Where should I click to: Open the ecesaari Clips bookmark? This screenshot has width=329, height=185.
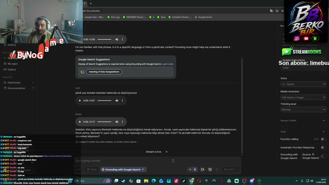tap(94, 17)
